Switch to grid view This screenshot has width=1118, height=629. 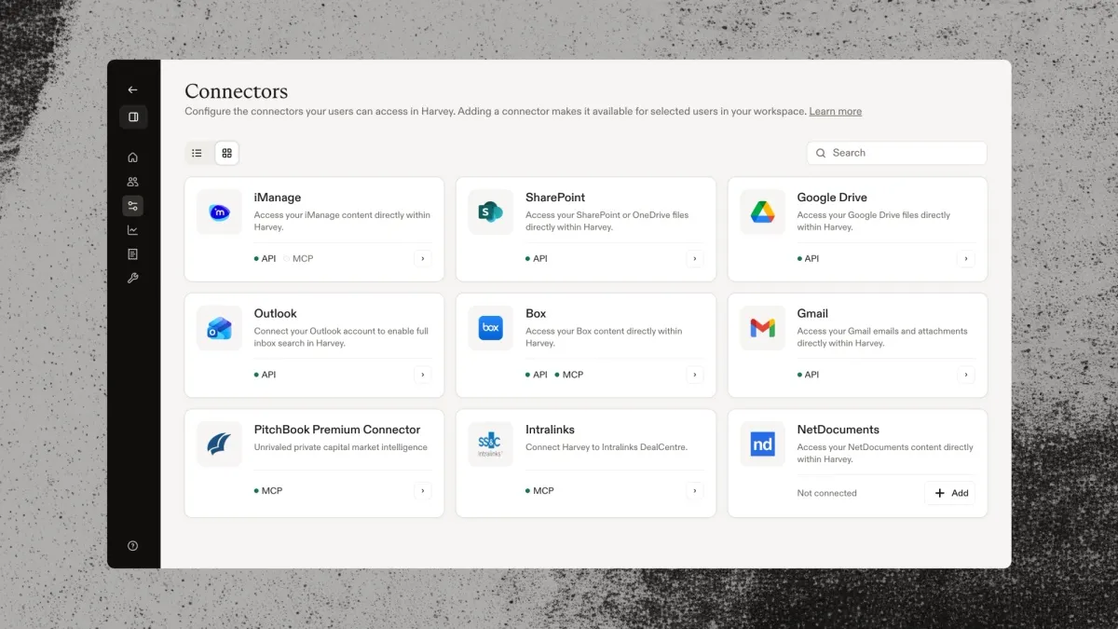(x=226, y=153)
